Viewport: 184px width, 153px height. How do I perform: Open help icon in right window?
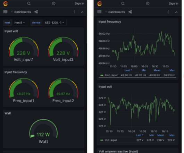pyautogui.click(x=148, y=3)
